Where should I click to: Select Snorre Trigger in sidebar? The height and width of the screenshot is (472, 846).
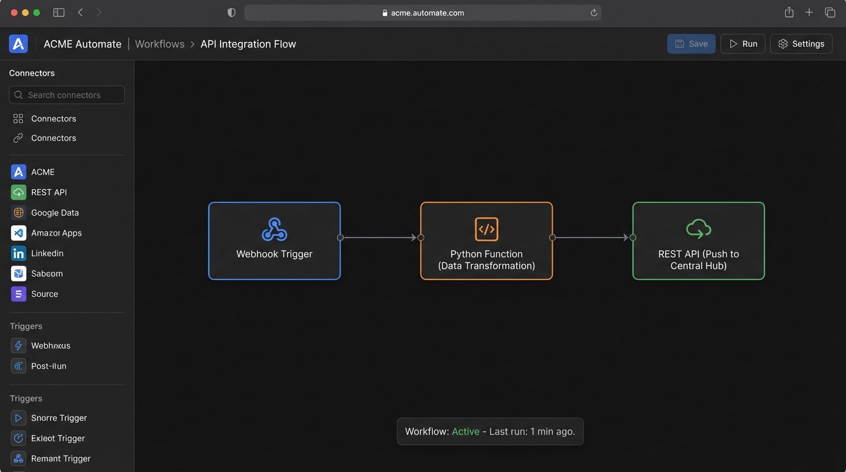click(x=59, y=418)
